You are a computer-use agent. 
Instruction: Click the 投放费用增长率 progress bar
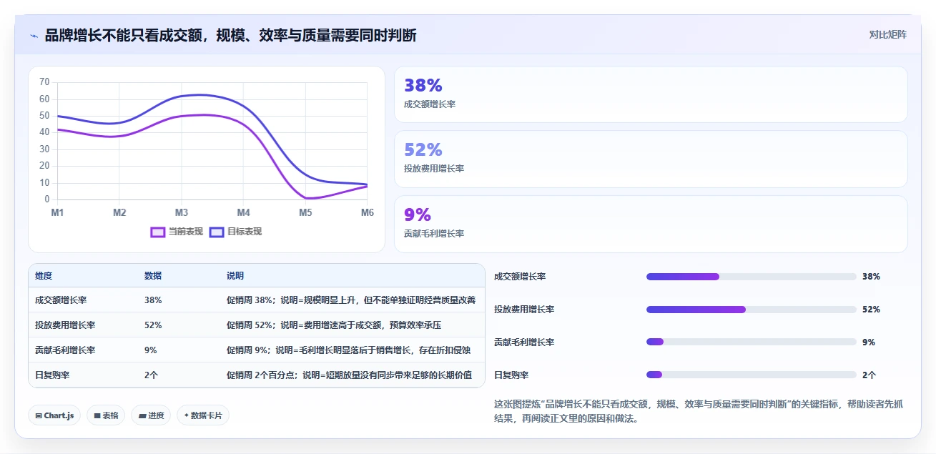pyautogui.click(x=751, y=310)
